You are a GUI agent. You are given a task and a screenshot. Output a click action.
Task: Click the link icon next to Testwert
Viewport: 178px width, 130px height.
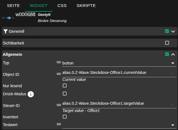(59, 124)
